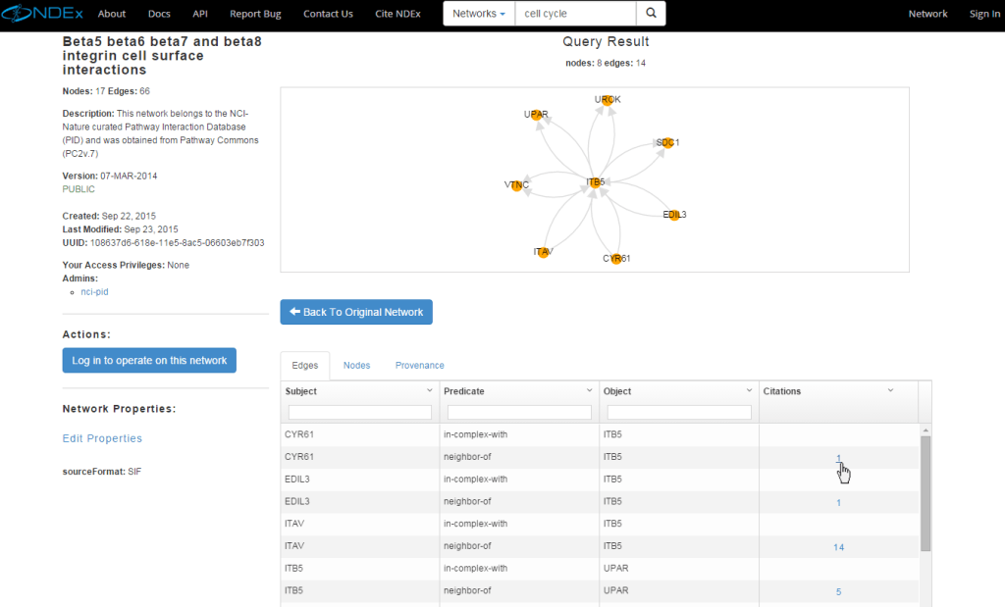Switch to the Provenance tab
This screenshot has width=1005, height=607.
click(x=420, y=366)
